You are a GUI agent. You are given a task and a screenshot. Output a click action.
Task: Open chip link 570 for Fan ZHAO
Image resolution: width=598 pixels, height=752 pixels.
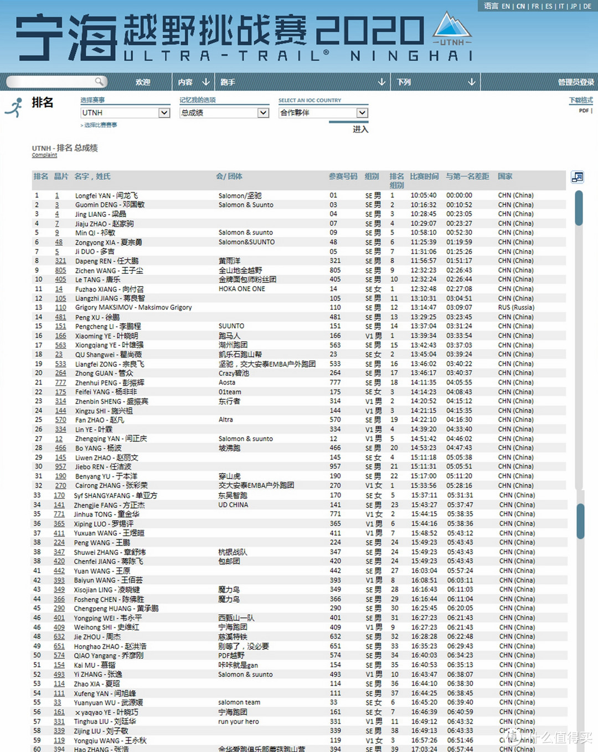click(60, 420)
